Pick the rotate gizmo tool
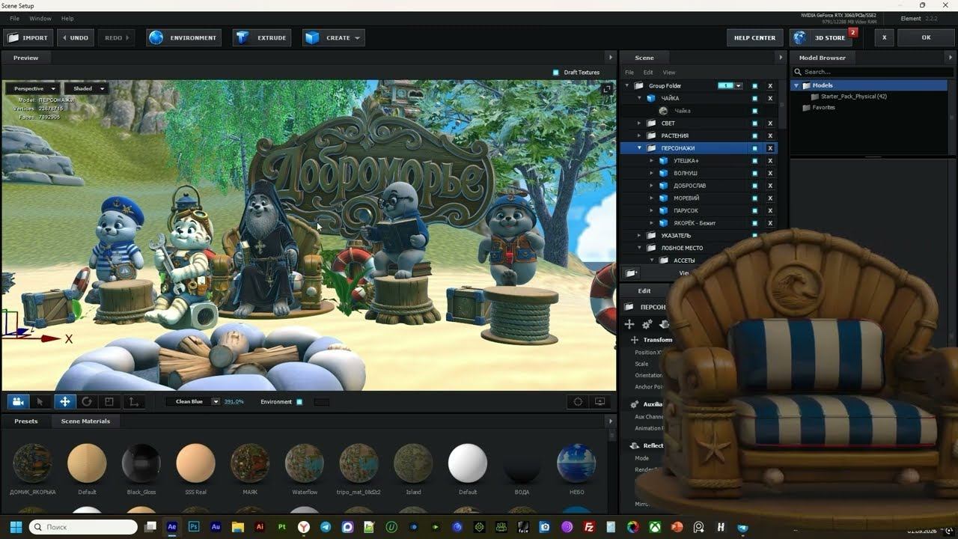The image size is (958, 539). 87,402
